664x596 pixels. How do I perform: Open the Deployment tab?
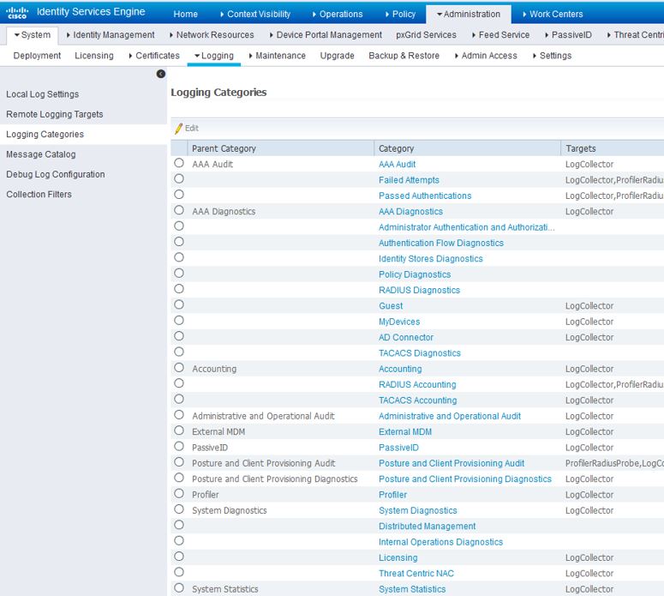pyautogui.click(x=37, y=56)
